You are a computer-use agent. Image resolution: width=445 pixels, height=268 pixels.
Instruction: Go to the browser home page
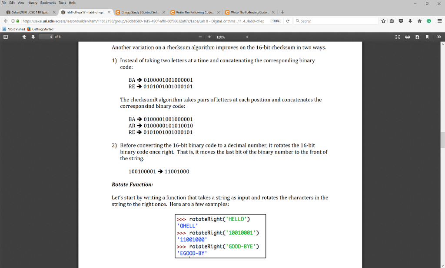pos(420,20)
